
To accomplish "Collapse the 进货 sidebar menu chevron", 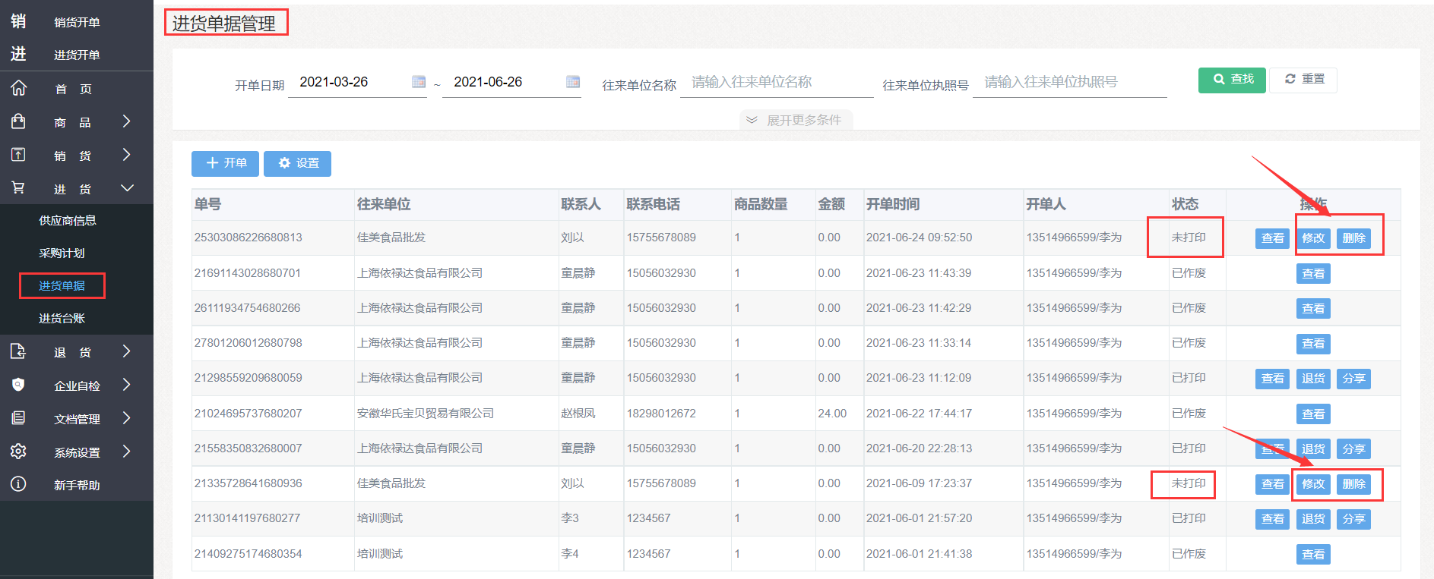I will point(127,188).
